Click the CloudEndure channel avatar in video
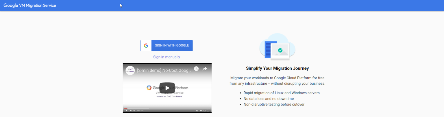444x117 pixels. (x=130, y=70)
